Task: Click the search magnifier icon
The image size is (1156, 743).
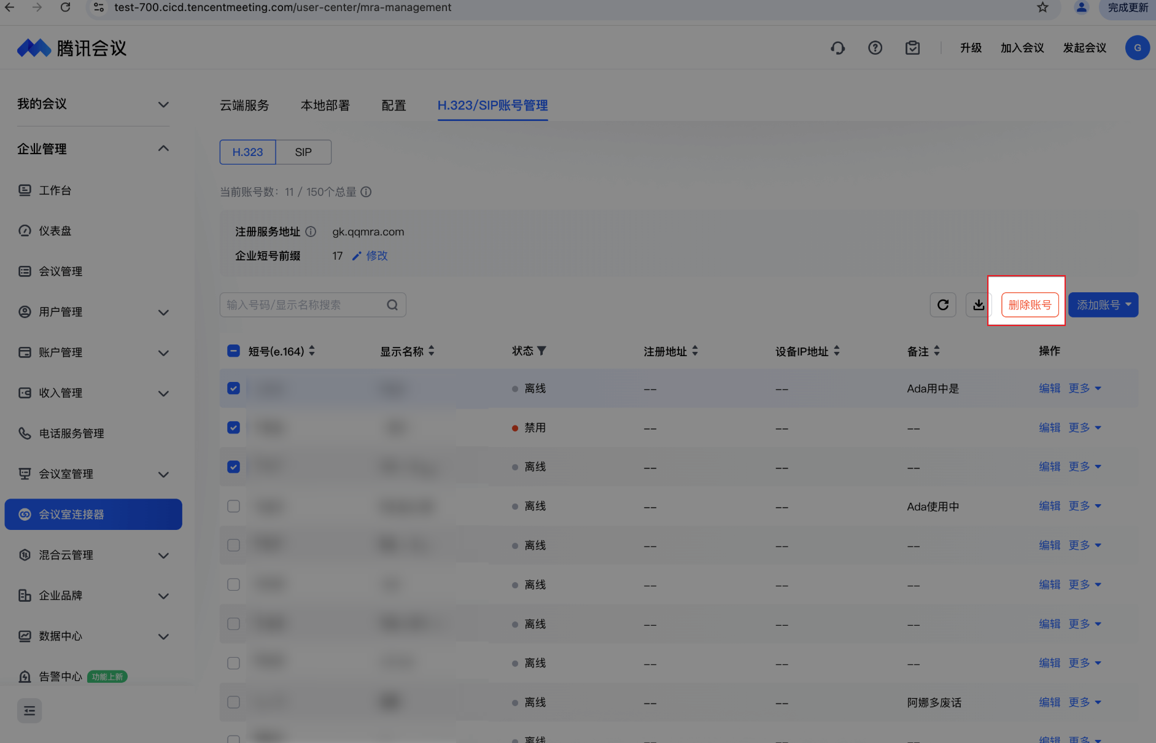Action: pyautogui.click(x=392, y=305)
